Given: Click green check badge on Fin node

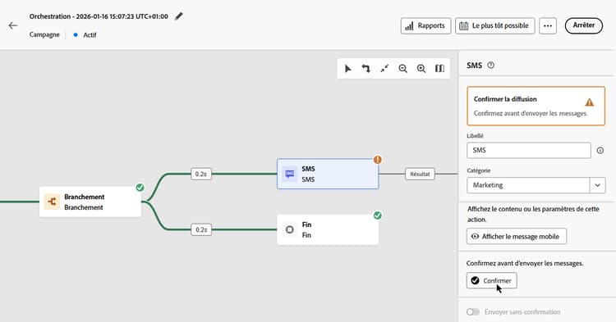Looking at the screenshot, I should point(378,215).
